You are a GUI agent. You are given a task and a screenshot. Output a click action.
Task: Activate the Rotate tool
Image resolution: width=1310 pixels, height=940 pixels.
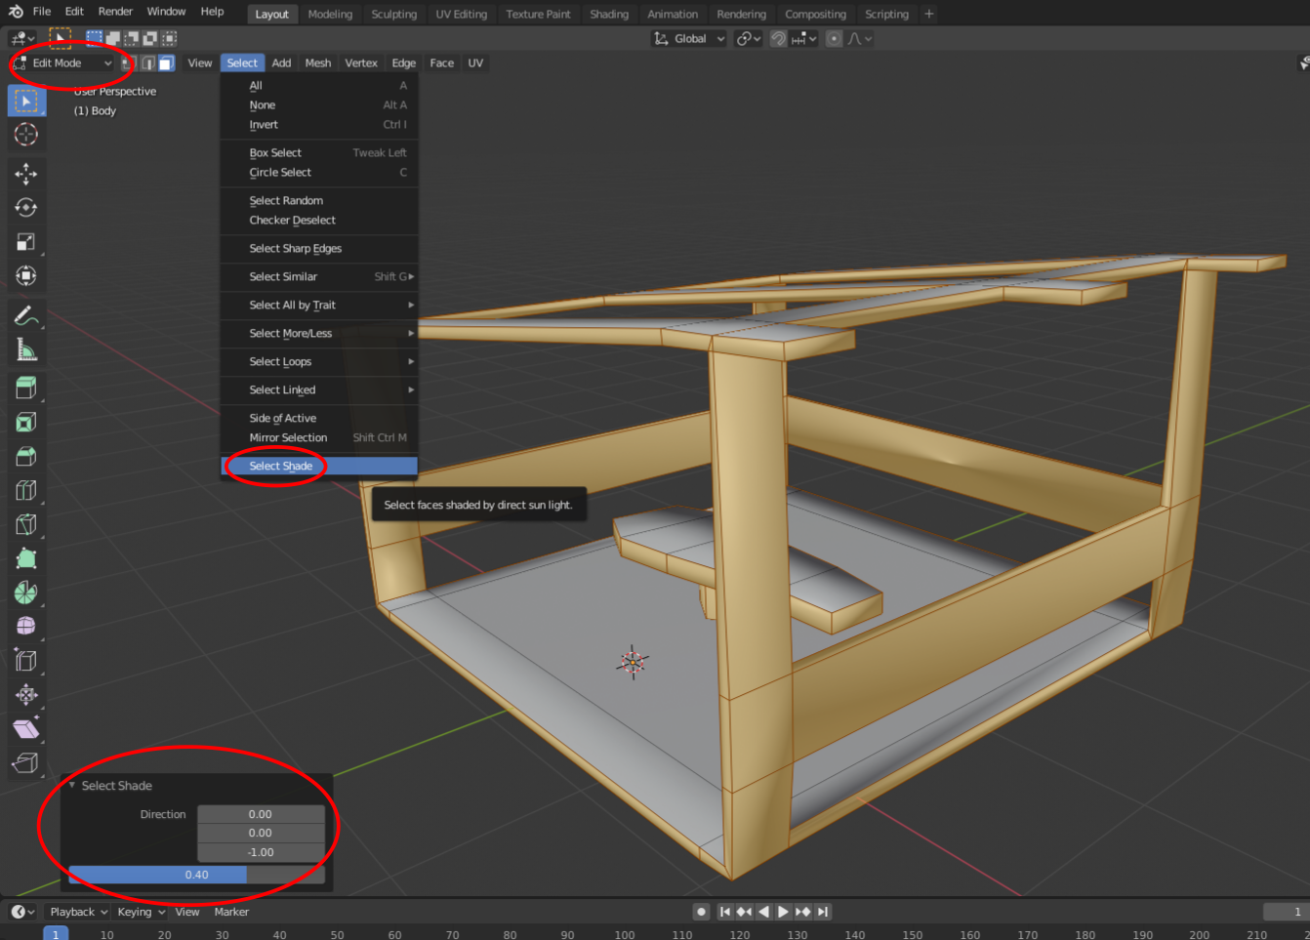click(x=26, y=207)
